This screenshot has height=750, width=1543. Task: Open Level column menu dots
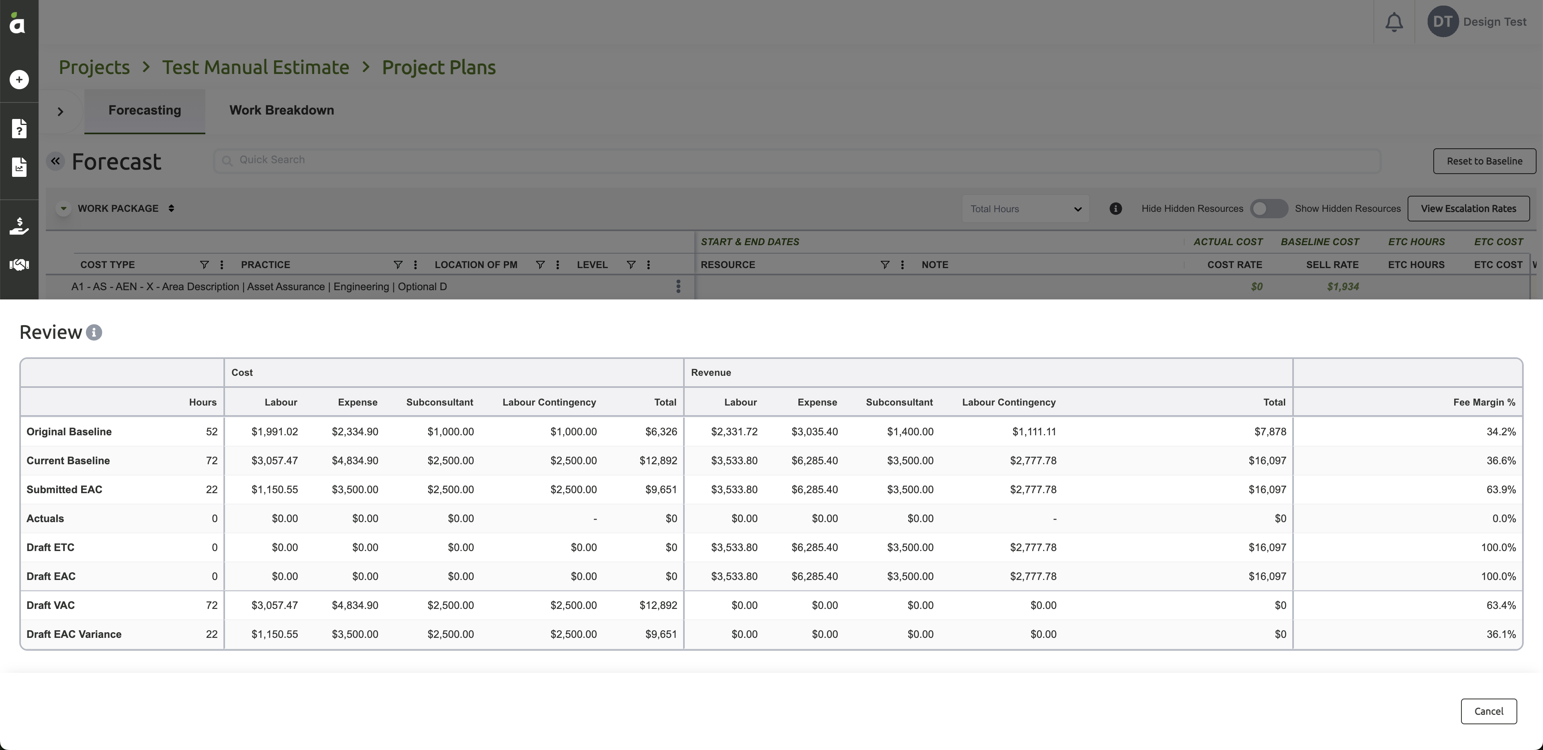[x=648, y=265]
